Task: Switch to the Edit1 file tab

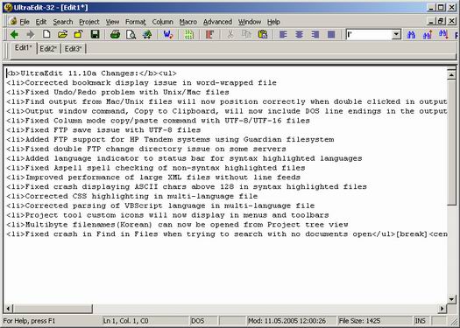Action: [23, 48]
